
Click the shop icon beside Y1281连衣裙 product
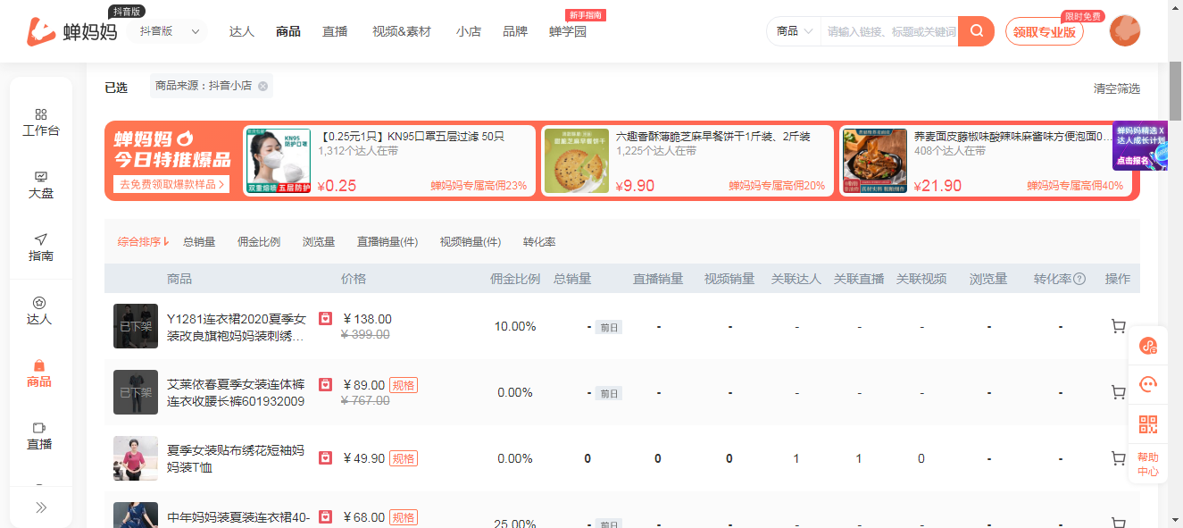tap(326, 319)
